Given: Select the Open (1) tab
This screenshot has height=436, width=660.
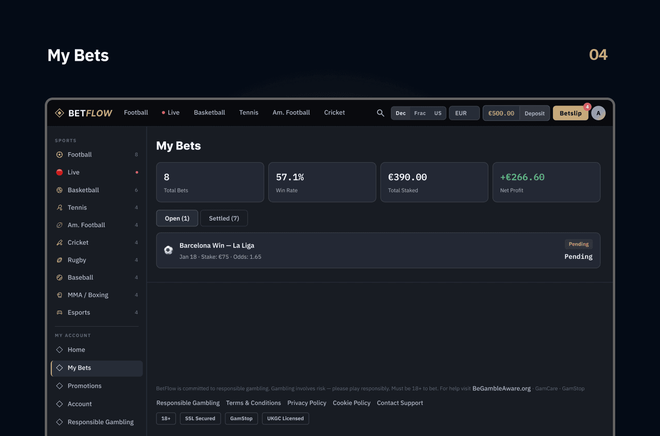Looking at the screenshot, I should coord(177,218).
